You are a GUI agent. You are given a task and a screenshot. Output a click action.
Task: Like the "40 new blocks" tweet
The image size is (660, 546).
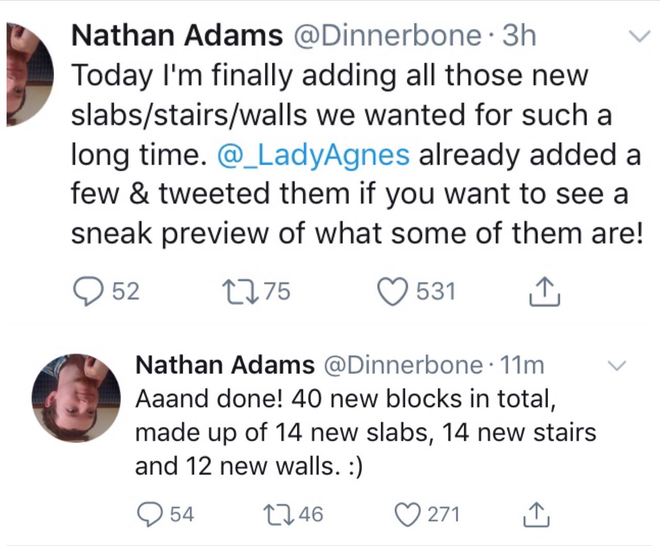tap(407, 515)
